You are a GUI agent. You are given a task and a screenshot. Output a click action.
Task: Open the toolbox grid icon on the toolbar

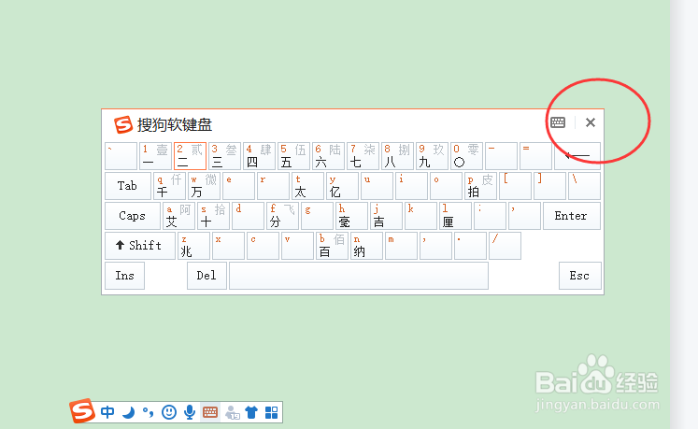[271, 412]
